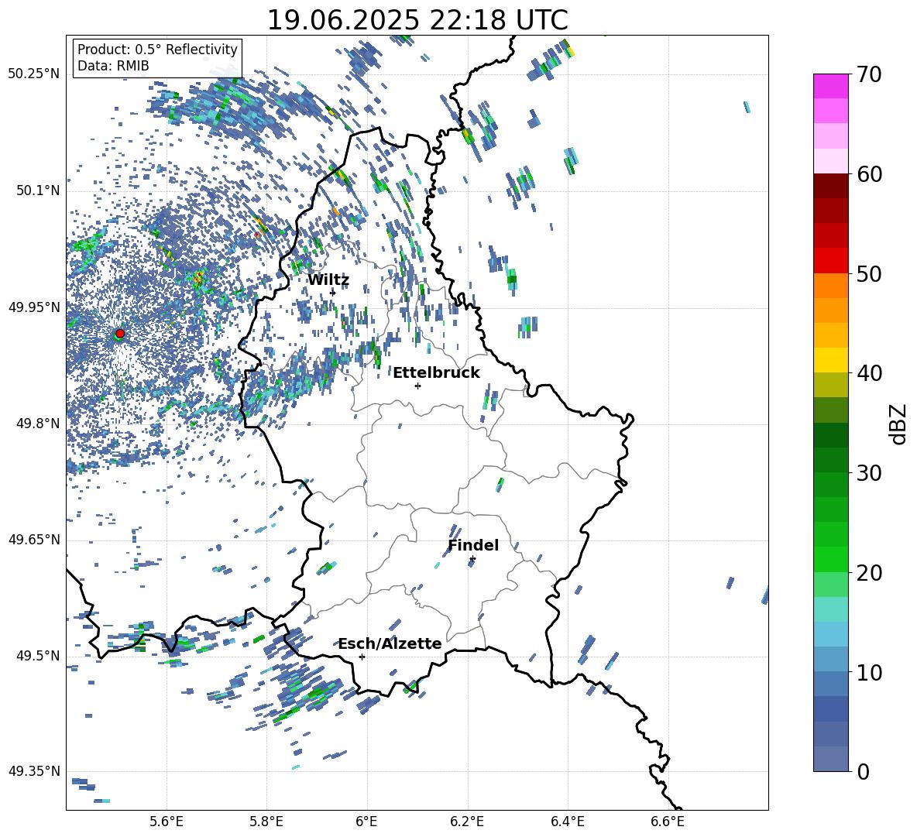Click the Wiltz city label
Image resolution: width=917 pixels, height=837 pixels.
point(328,280)
